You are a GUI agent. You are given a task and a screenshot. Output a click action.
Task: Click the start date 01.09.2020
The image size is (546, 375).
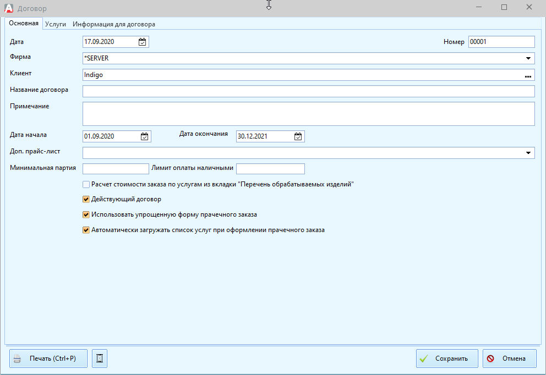coord(99,136)
